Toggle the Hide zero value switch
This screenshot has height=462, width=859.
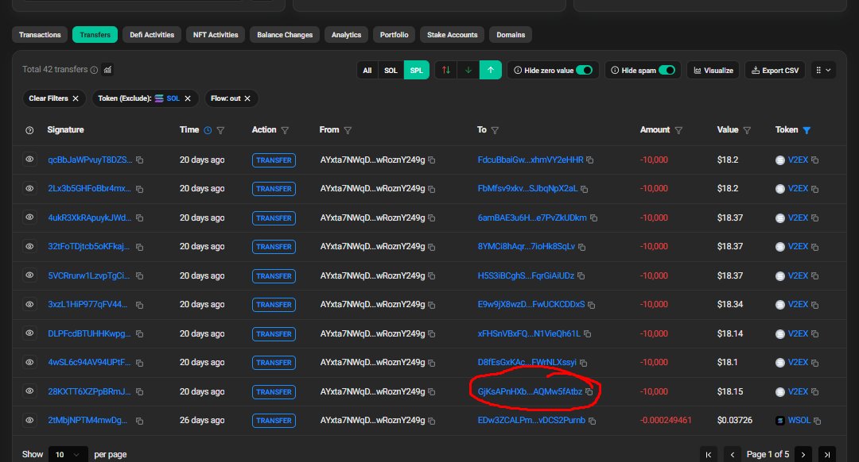(585, 70)
